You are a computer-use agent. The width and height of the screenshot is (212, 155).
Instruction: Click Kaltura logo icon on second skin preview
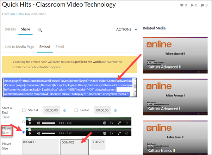[x=127, y=133]
